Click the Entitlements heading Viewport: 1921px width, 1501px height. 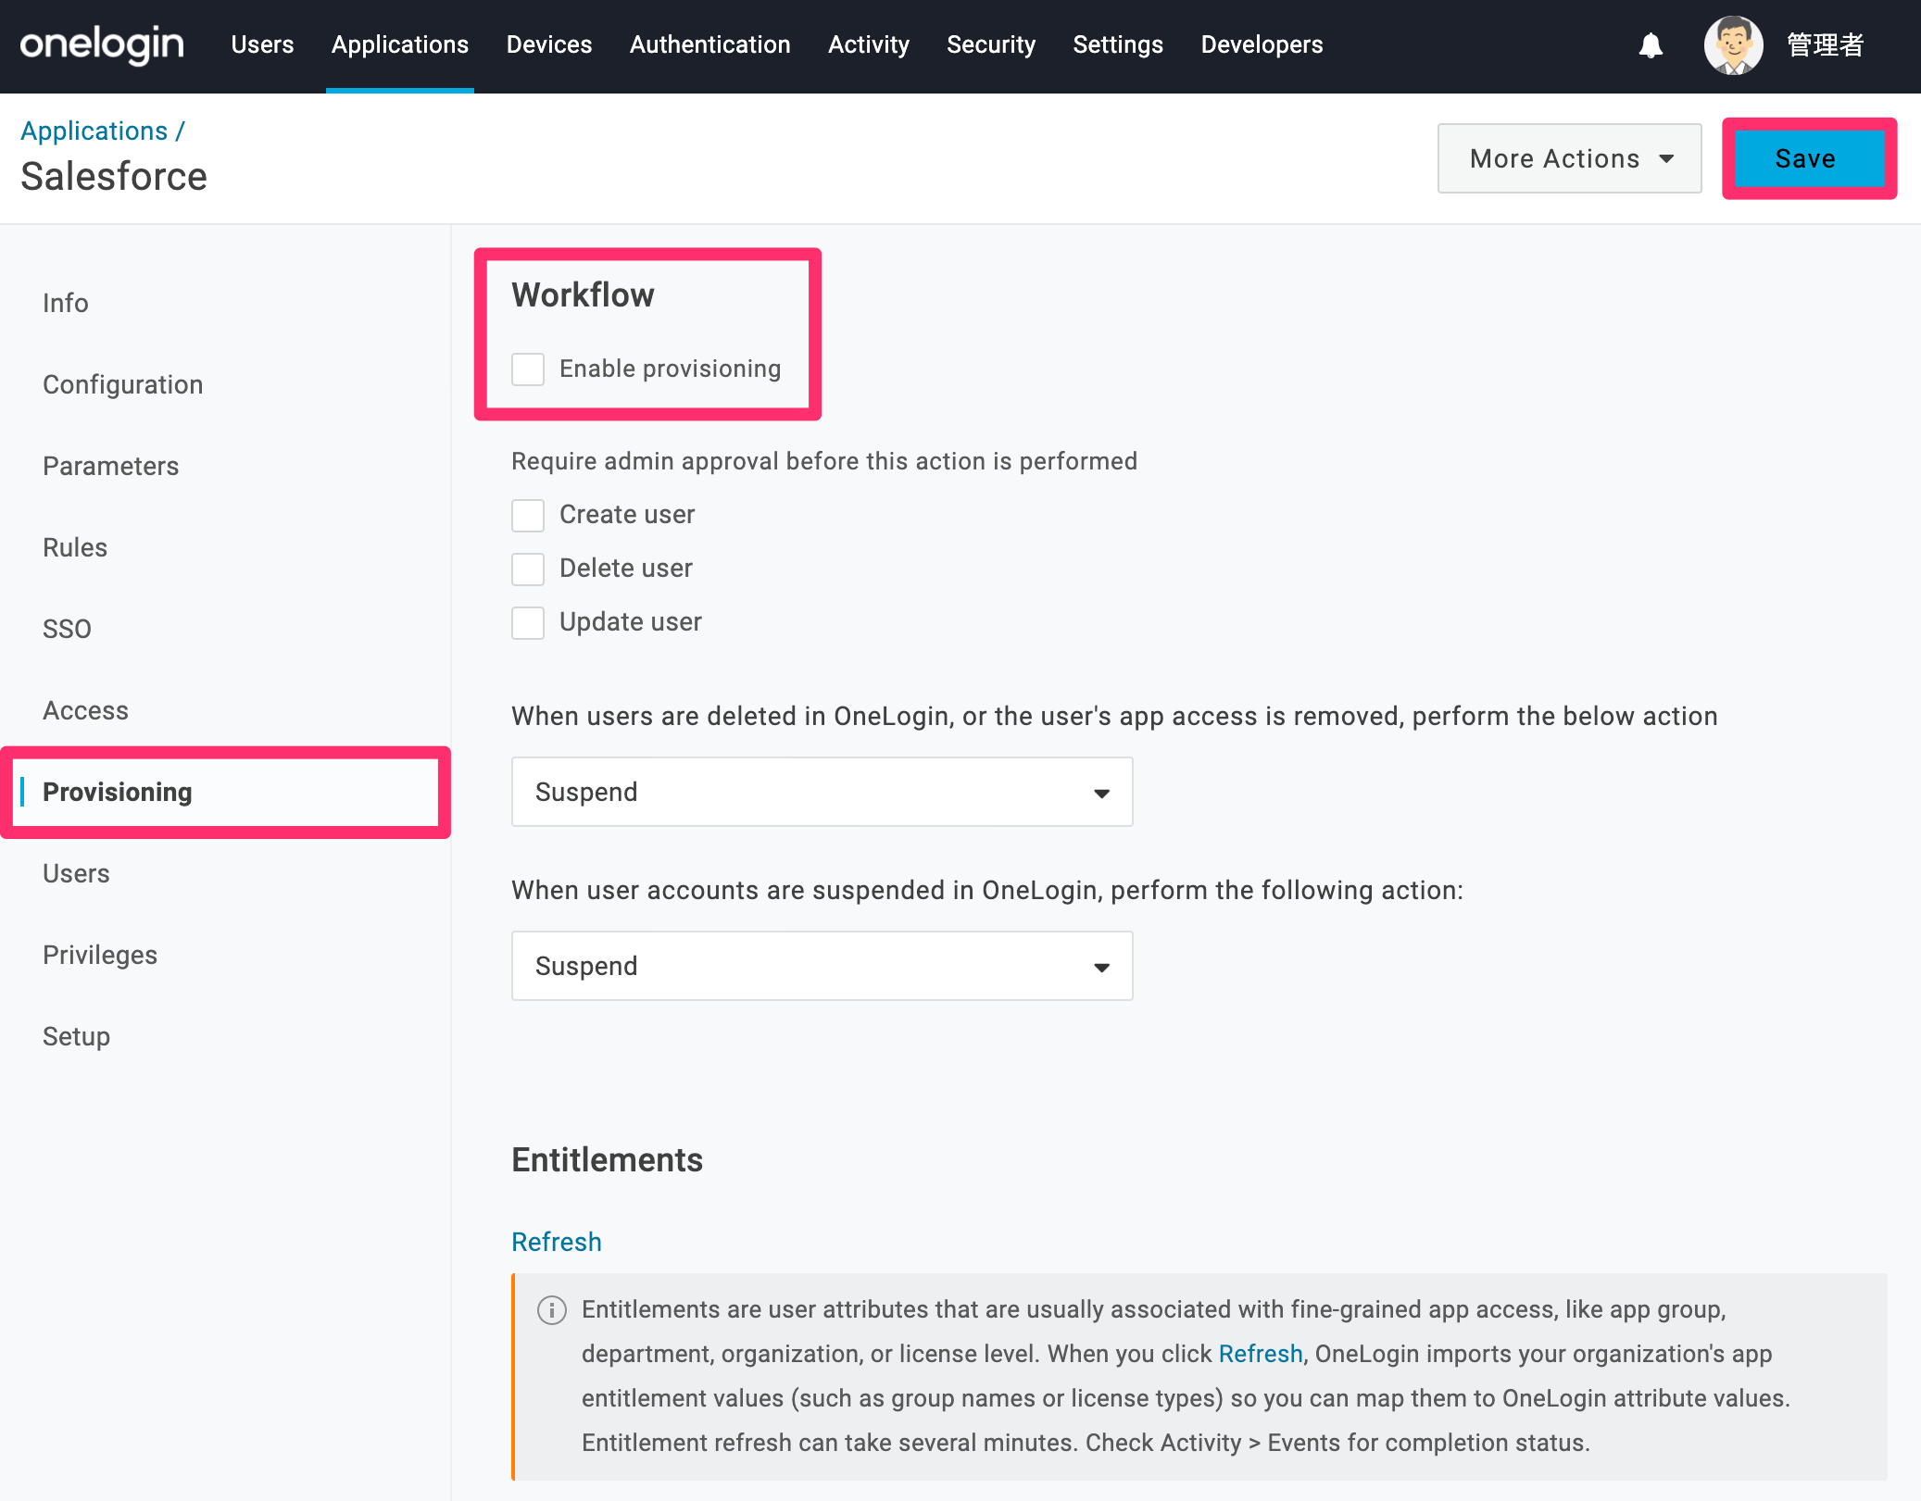click(x=608, y=1159)
